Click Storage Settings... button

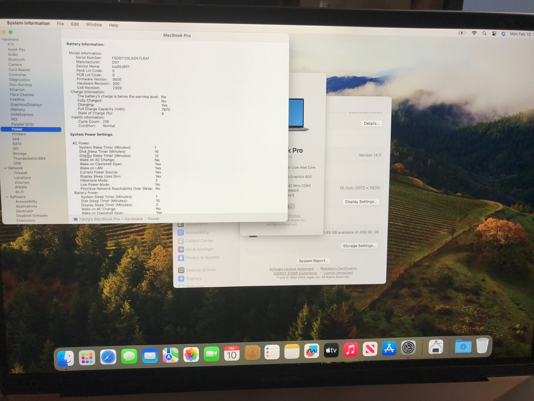(359, 246)
